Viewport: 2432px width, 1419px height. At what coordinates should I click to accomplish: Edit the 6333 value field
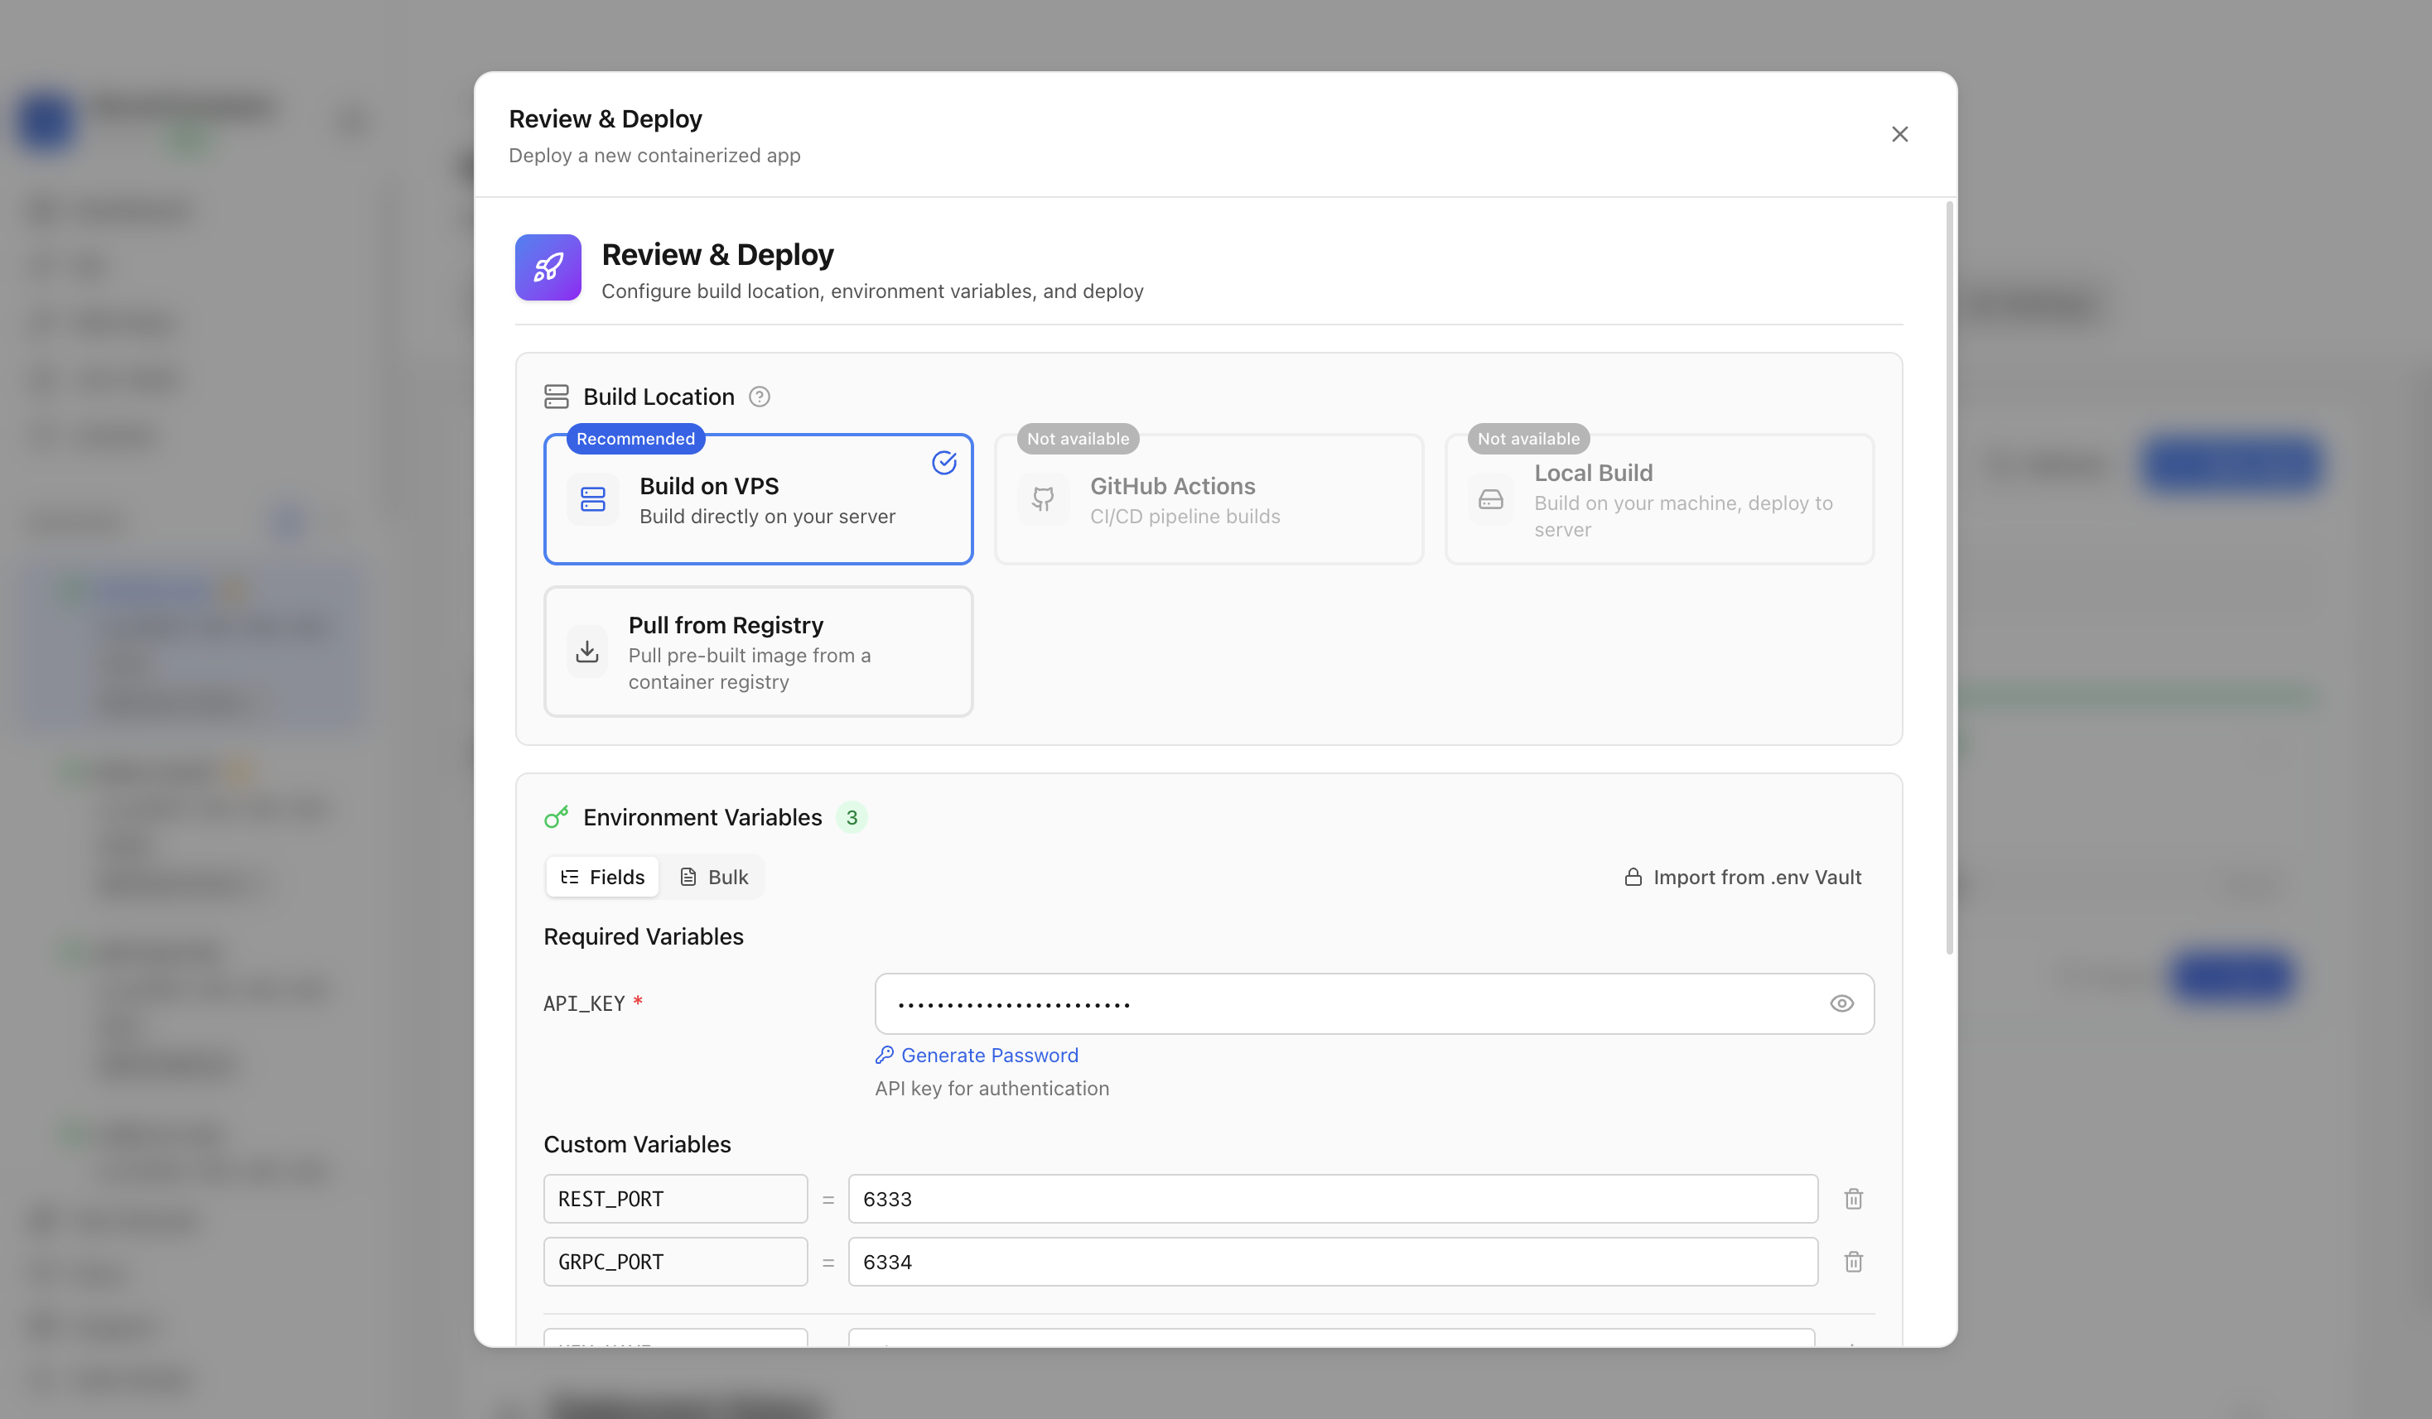[1332, 1198]
